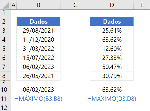Click the Dados header in column B

click(x=38, y=21)
